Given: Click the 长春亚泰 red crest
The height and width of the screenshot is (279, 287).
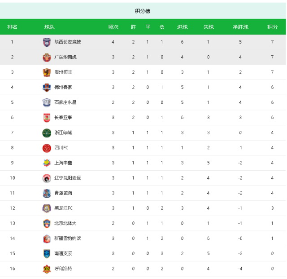Looking at the screenshot, I should (x=47, y=118).
